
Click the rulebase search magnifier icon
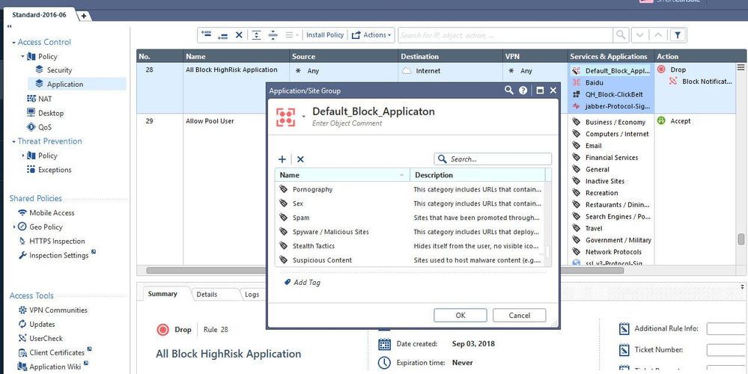coord(620,34)
